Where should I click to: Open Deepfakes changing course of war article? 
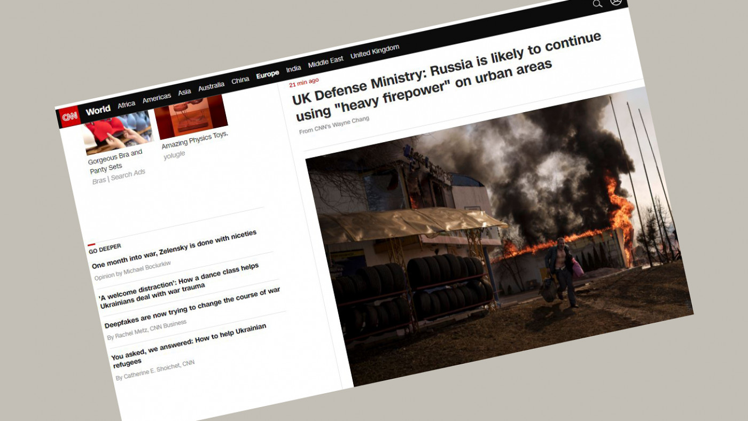tap(192, 309)
